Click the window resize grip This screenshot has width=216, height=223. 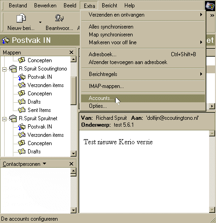tap(213, 220)
